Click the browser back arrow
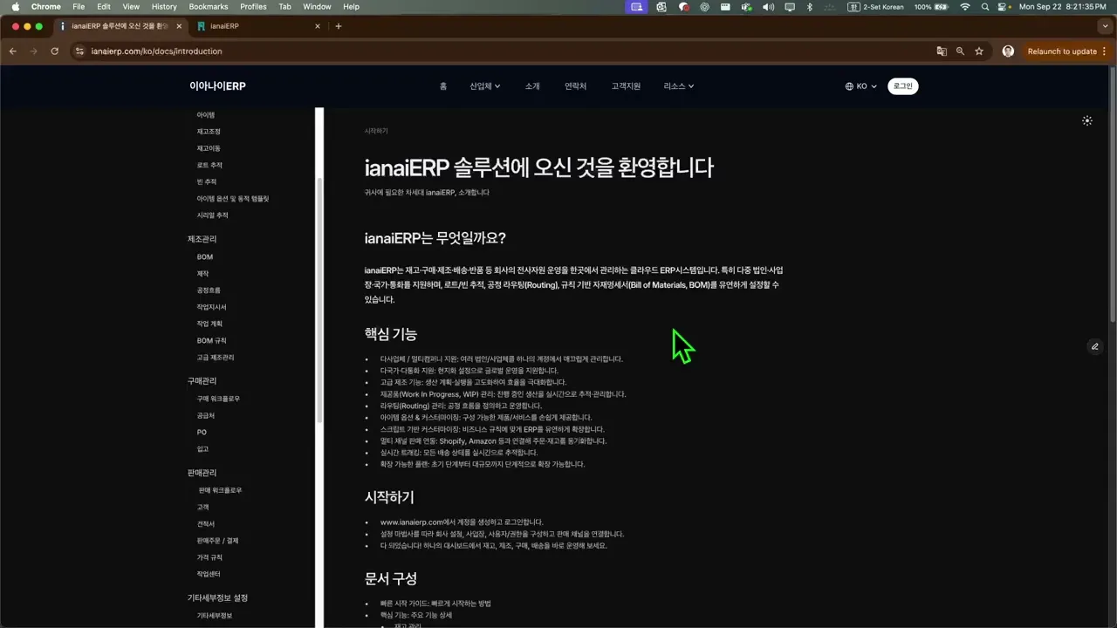 [x=13, y=51]
